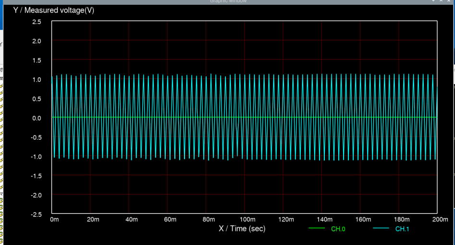Viewport: 455px width, 245px height.
Task: Click the 2.5 tick label on Y axis
Action: click(x=37, y=22)
